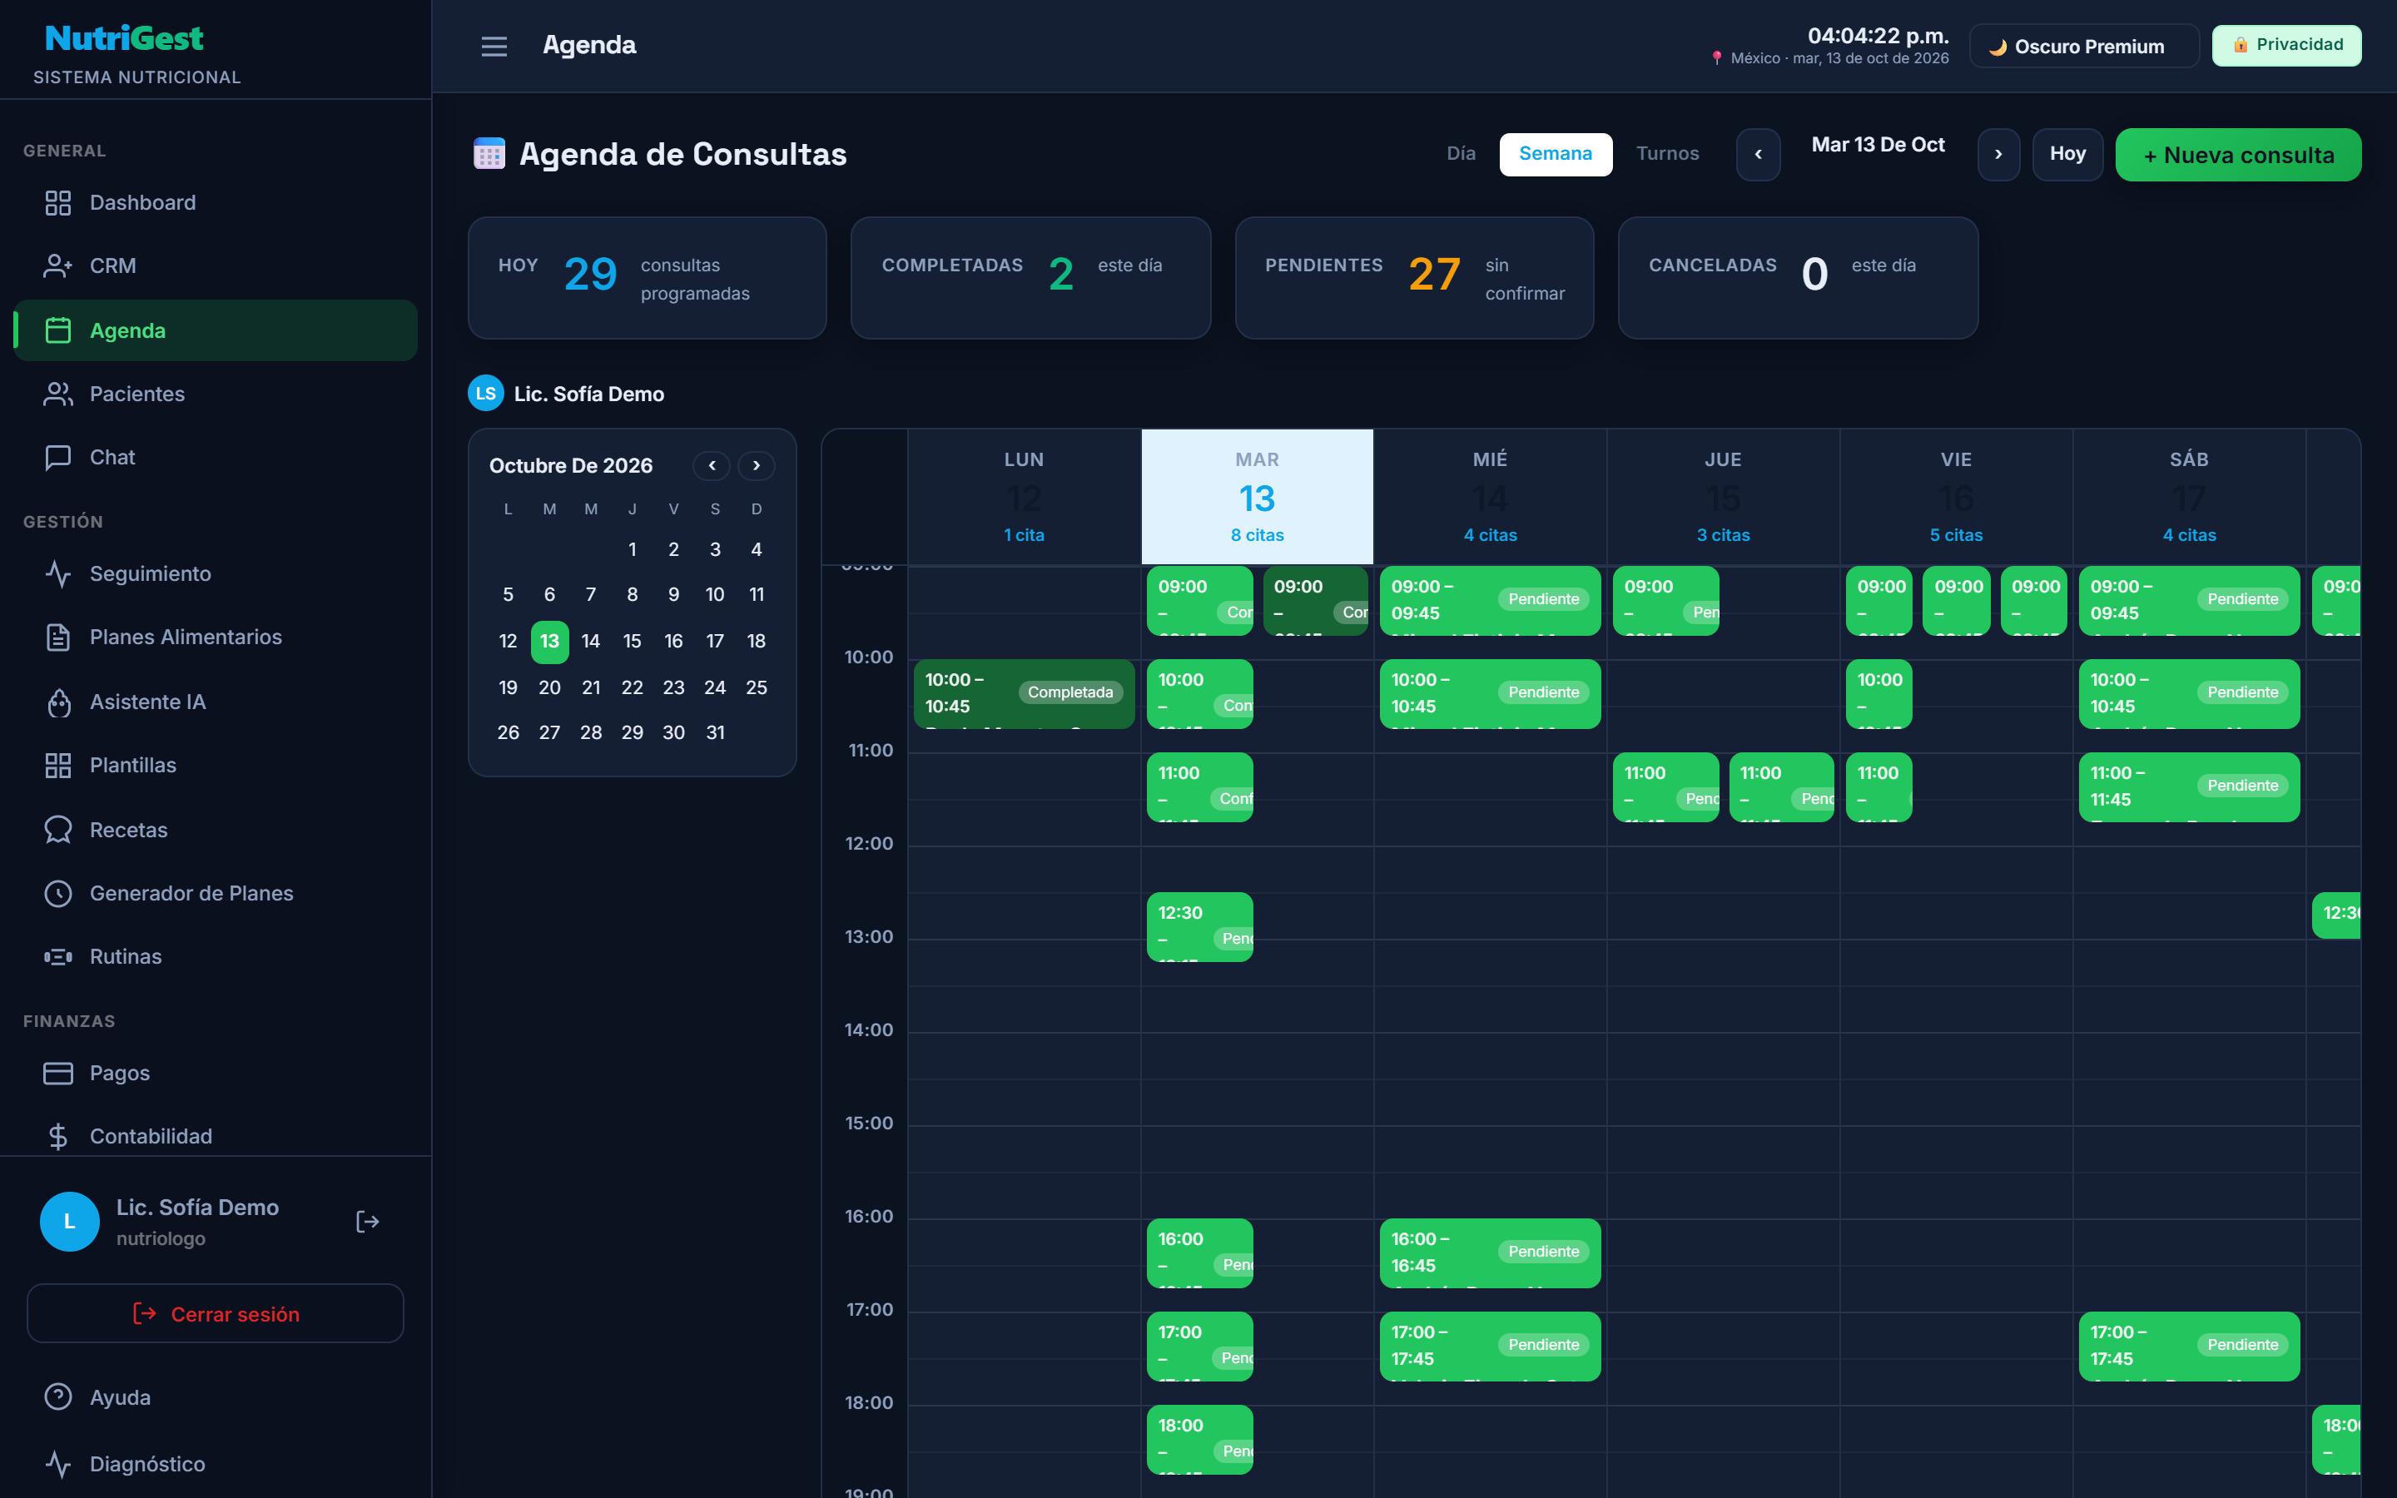Switch the agenda to Turnos view
Viewport: 2397px width, 1498px height.
[x=1667, y=154]
